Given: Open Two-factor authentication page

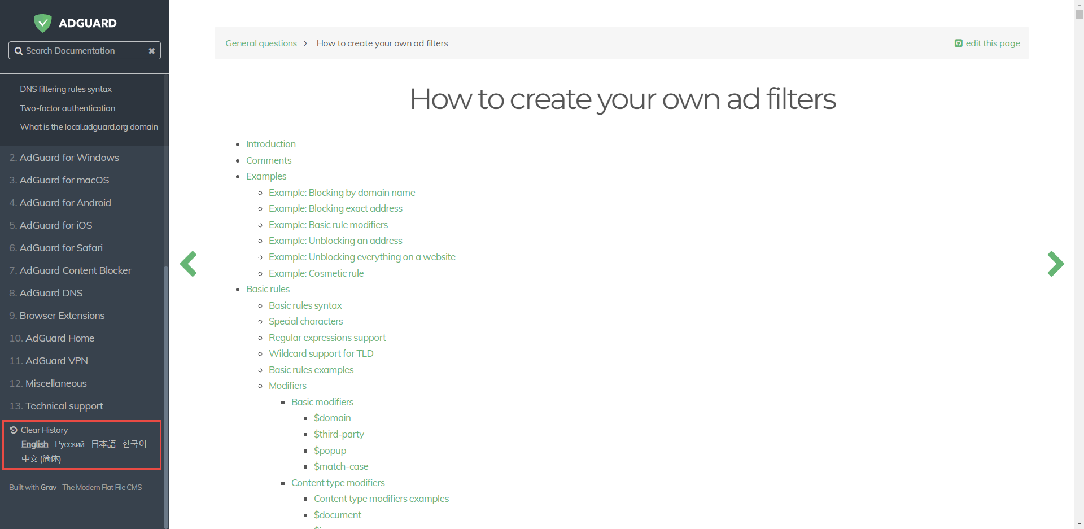Looking at the screenshot, I should tap(67, 108).
